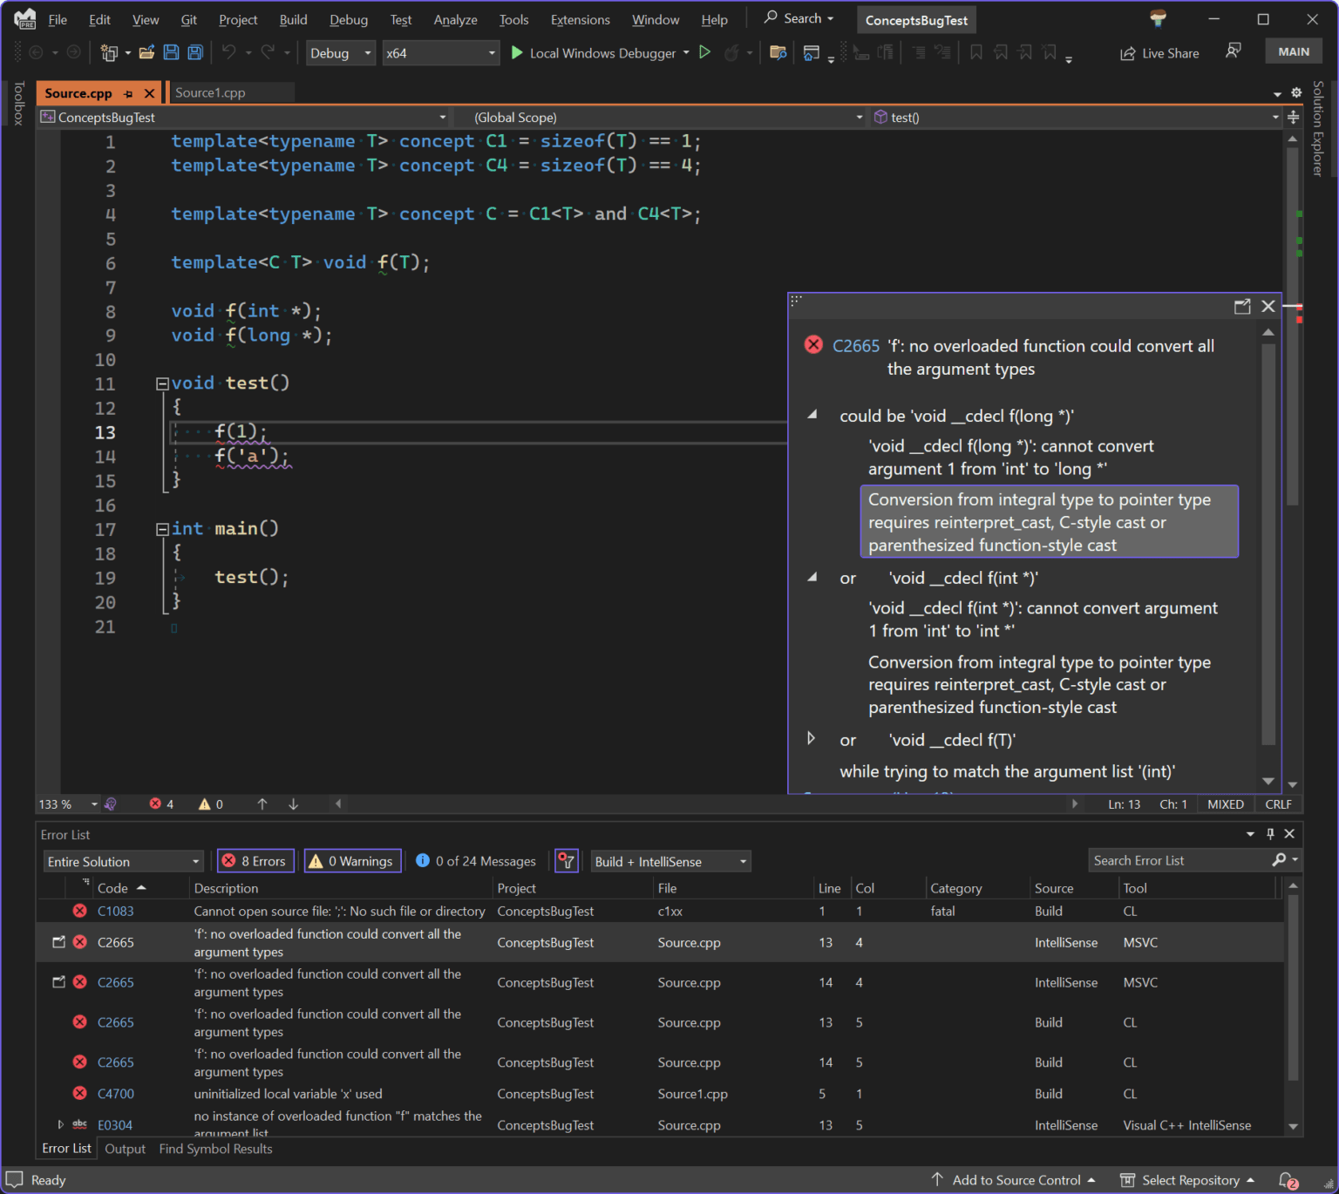Switch to the Source1.cpp tab
The width and height of the screenshot is (1339, 1194).
pyautogui.click(x=209, y=92)
